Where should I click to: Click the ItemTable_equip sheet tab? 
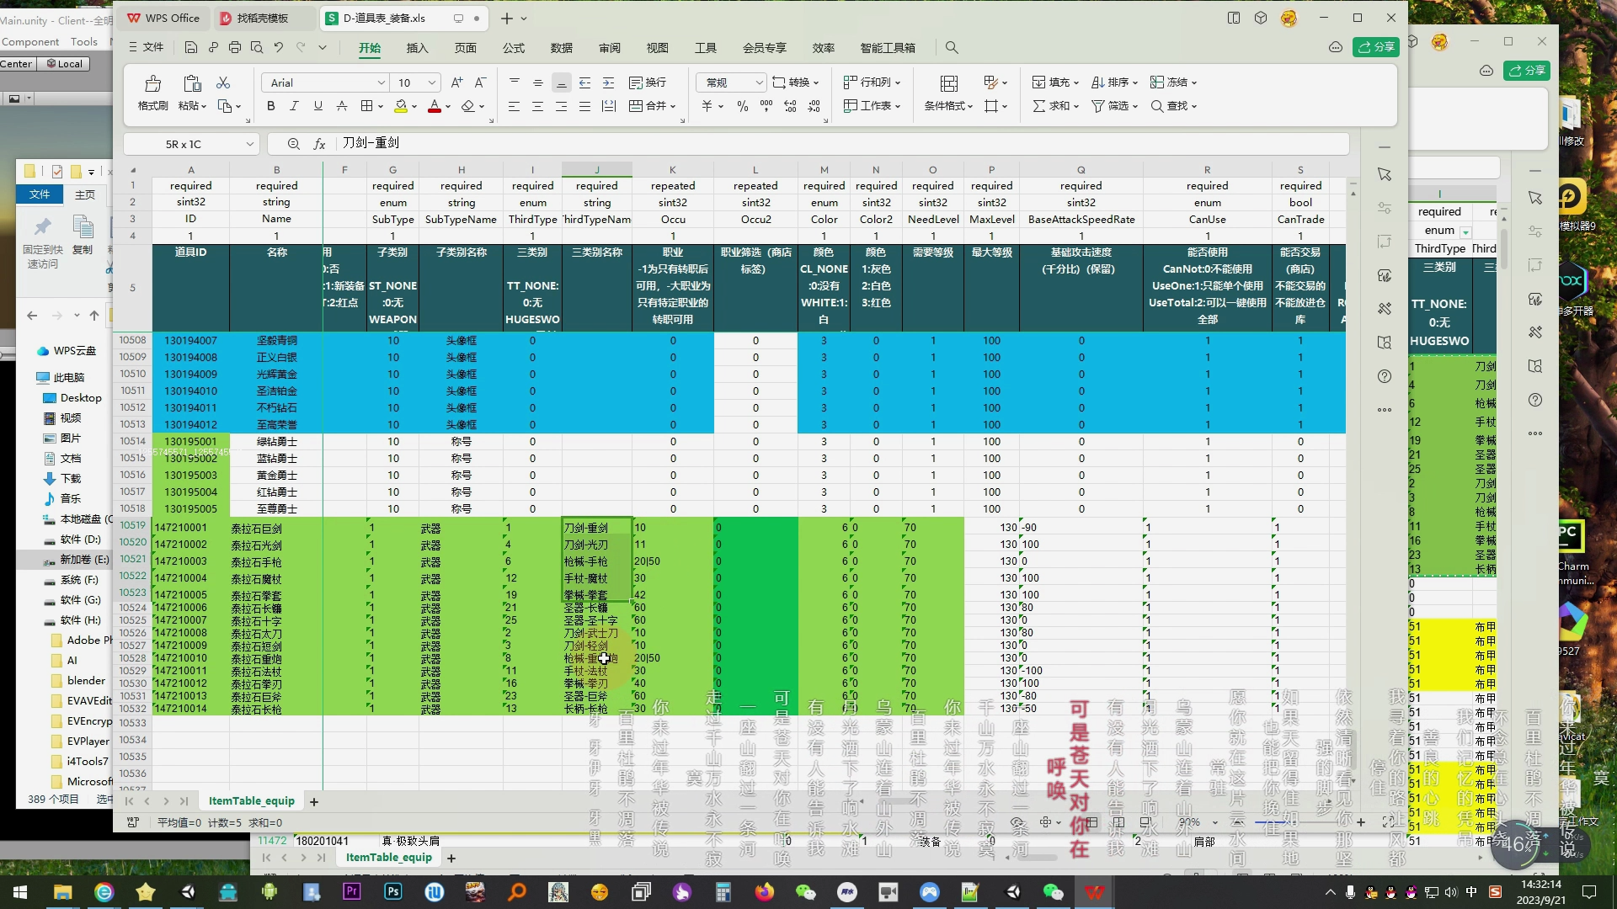(x=251, y=801)
